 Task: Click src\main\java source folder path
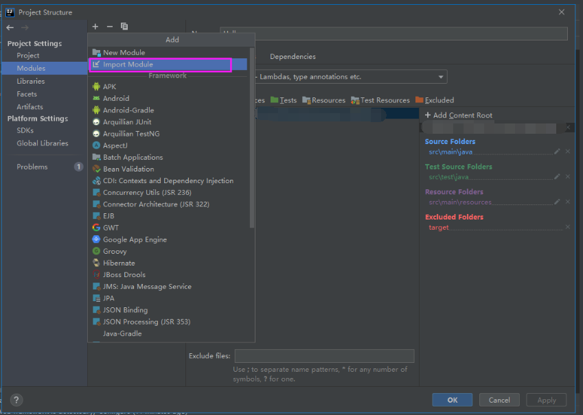tap(450, 152)
